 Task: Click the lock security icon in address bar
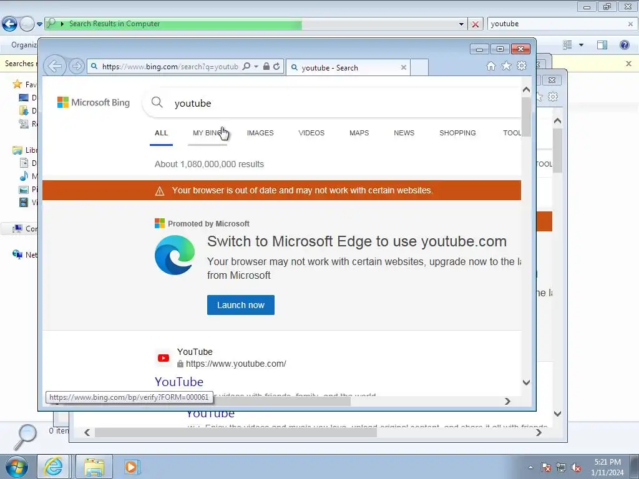pos(266,66)
